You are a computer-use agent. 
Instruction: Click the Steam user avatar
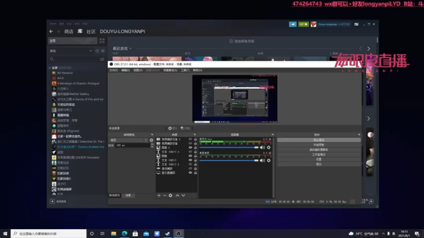tap(313, 24)
